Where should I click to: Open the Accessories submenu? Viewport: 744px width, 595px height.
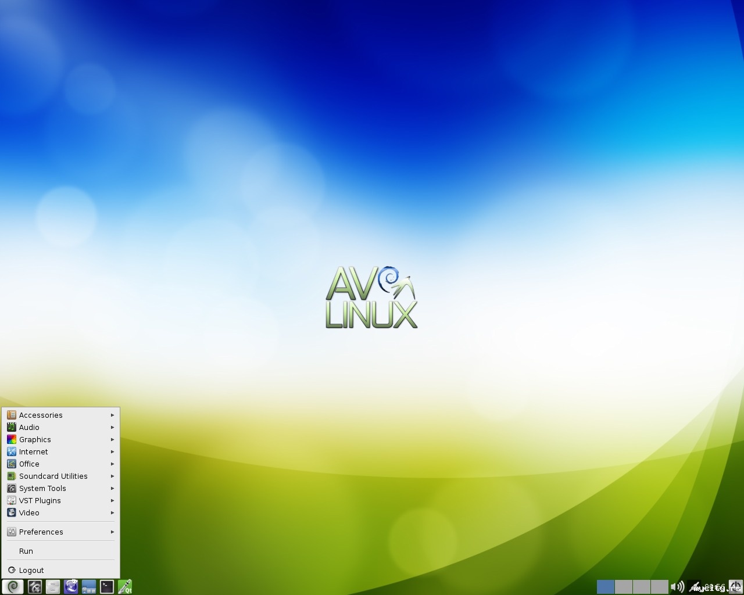60,415
